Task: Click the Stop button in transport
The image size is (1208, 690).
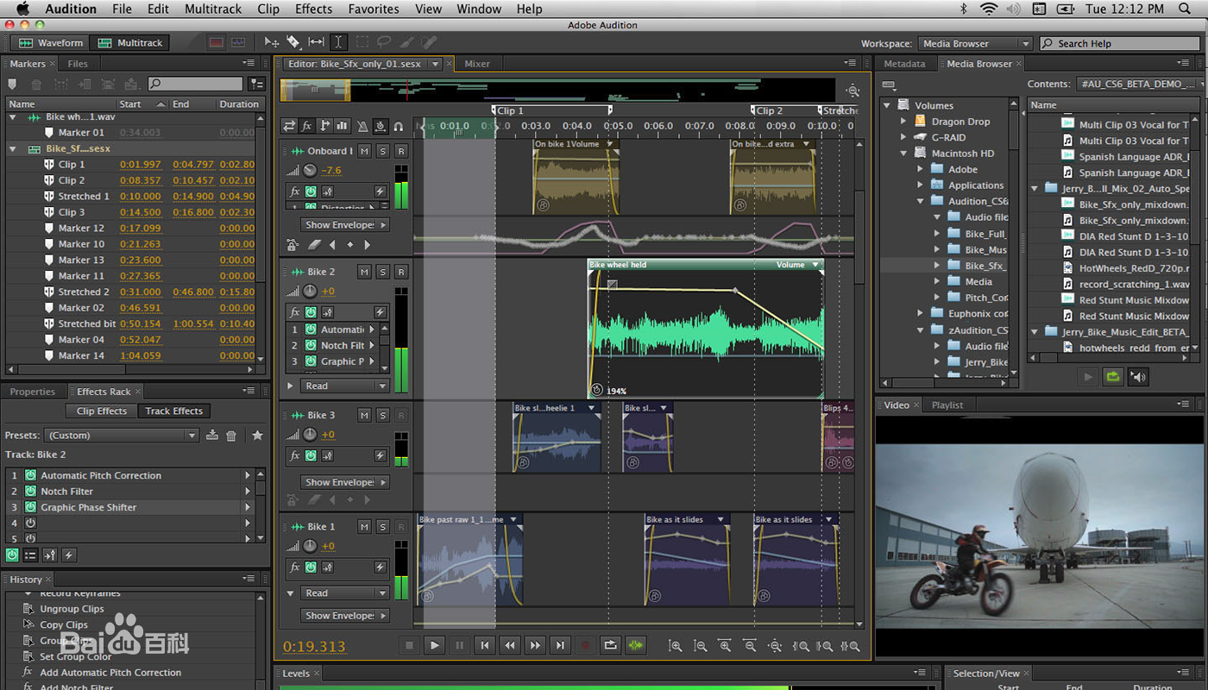Action: pos(410,645)
